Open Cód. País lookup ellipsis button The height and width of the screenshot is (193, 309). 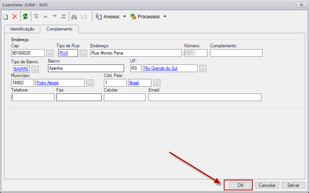157,83
